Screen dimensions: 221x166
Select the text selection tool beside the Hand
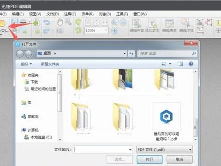[x=68, y=22]
